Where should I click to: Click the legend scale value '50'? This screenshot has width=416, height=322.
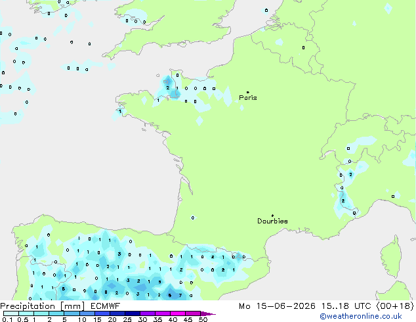pos(203,319)
